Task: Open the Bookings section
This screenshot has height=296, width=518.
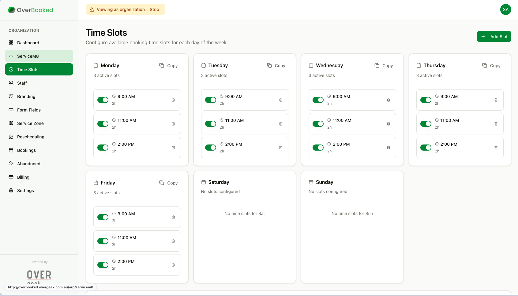Action: tap(26, 150)
